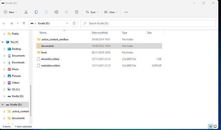
Task: Select the metadata.calibre file
Action: [x=50, y=66]
